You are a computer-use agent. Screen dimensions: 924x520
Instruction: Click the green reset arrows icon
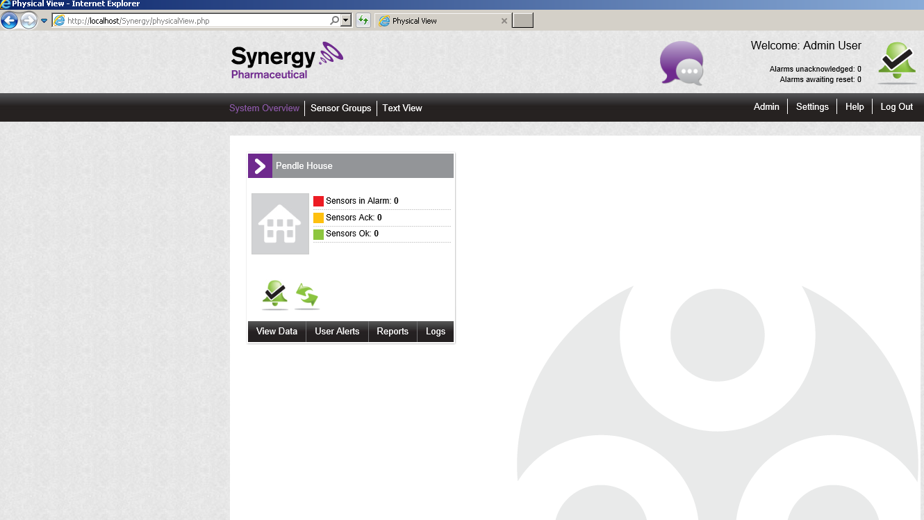click(306, 295)
